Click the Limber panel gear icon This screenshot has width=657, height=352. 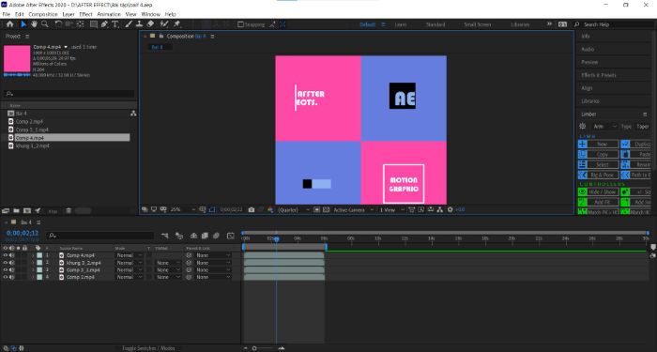point(583,126)
